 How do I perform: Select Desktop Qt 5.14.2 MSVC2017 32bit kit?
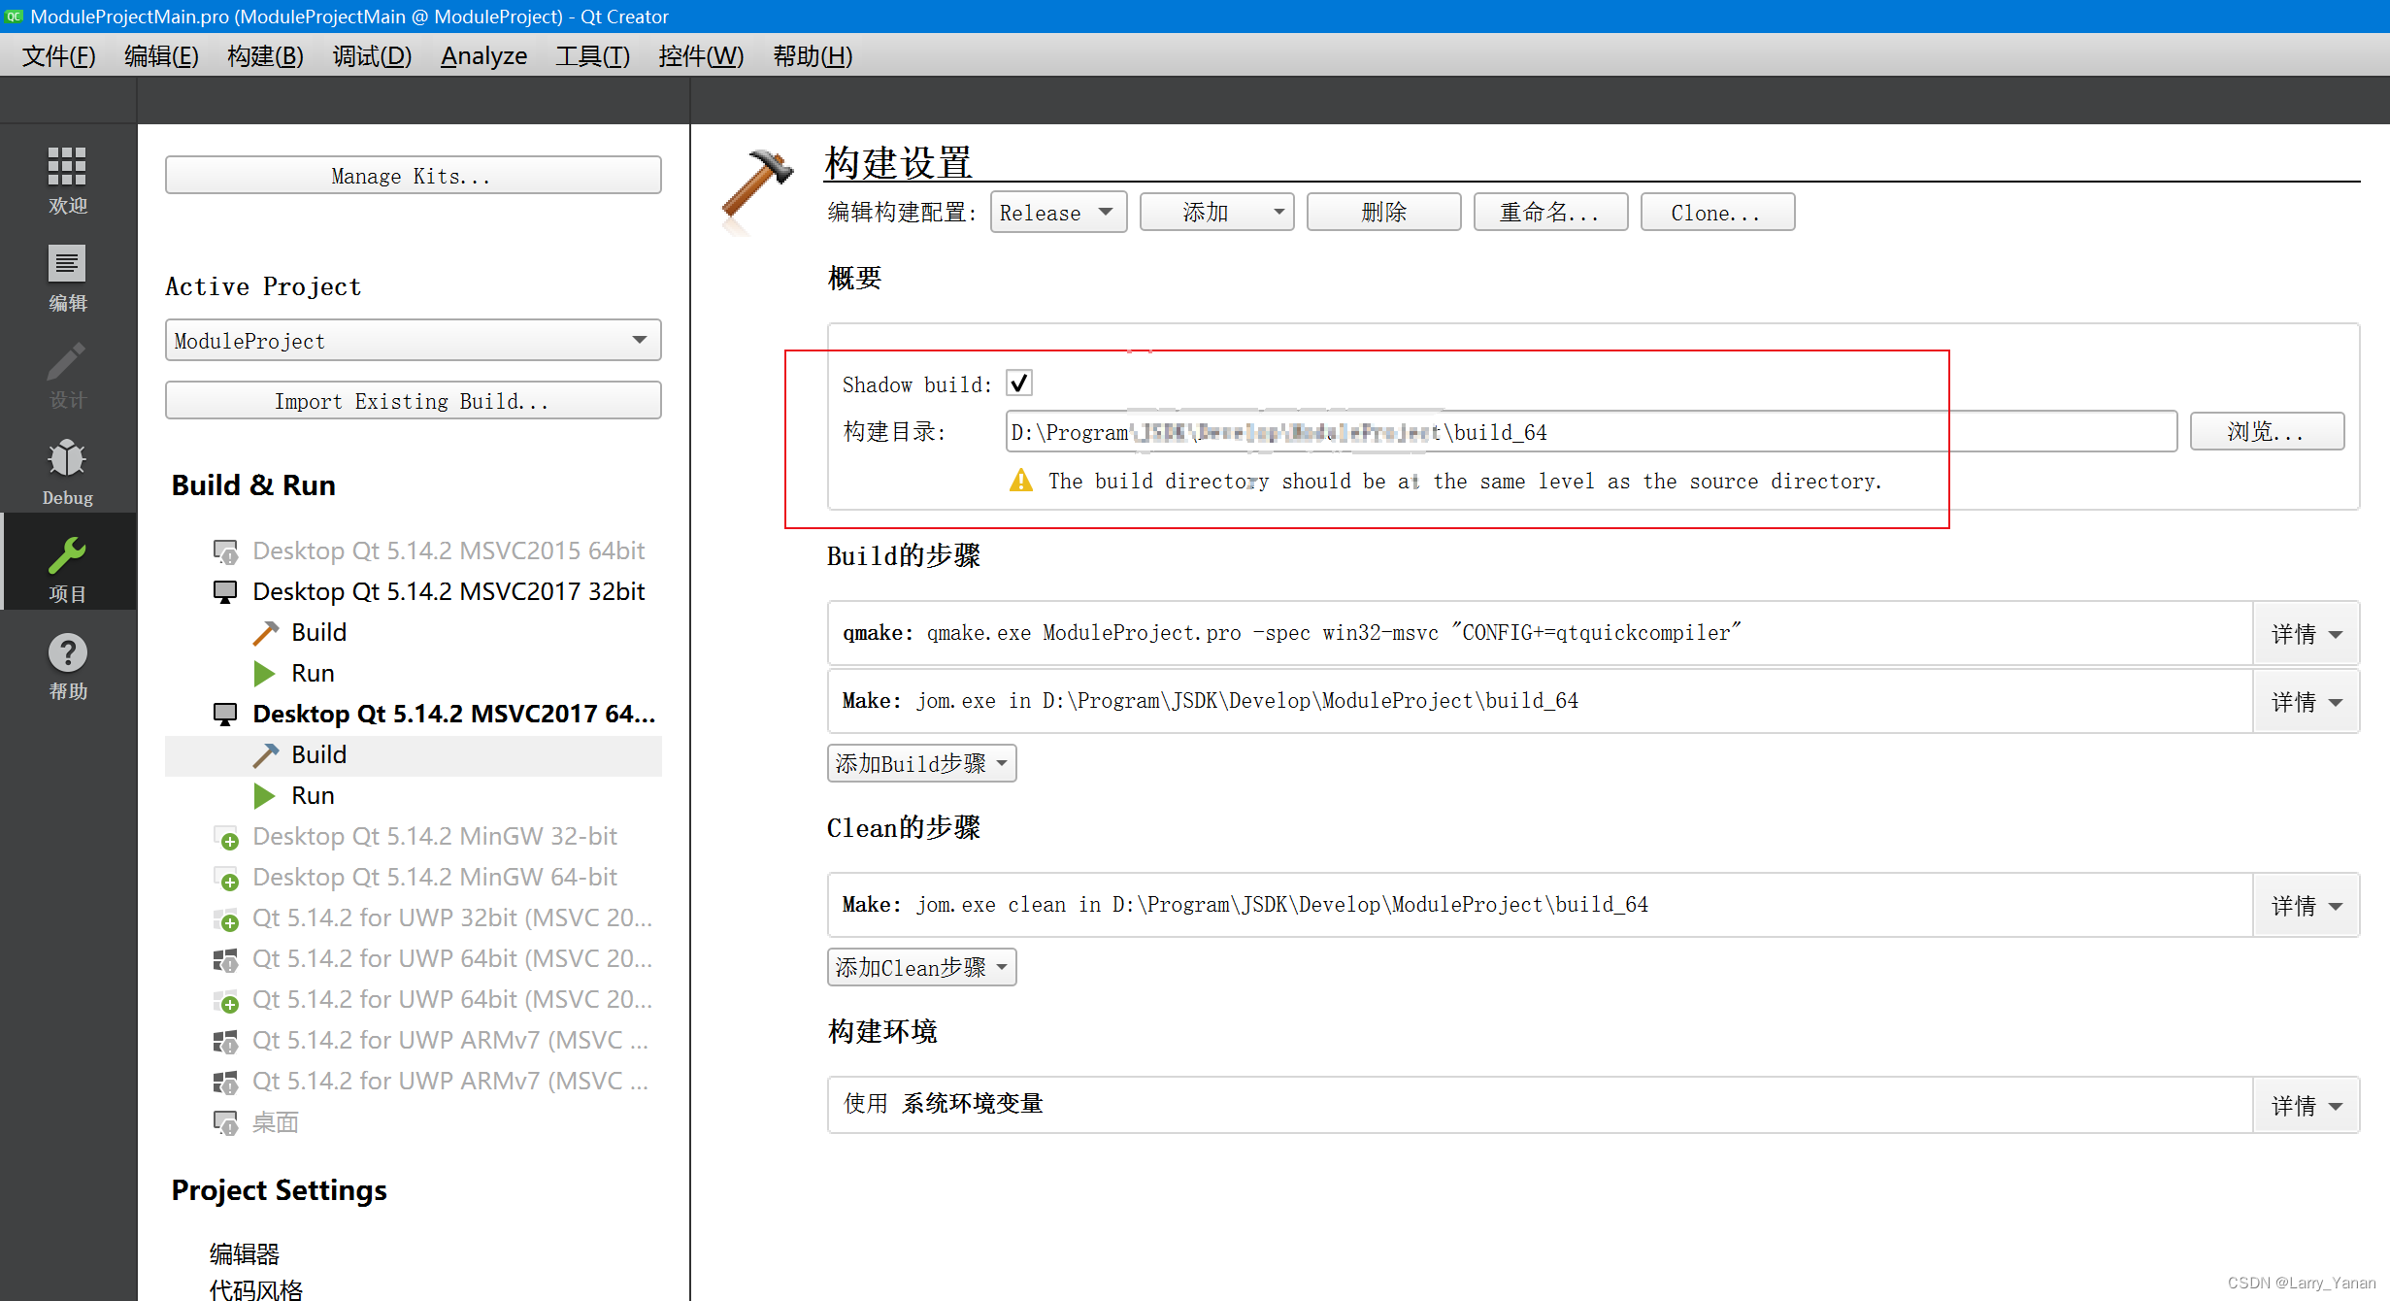(x=448, y=591)
